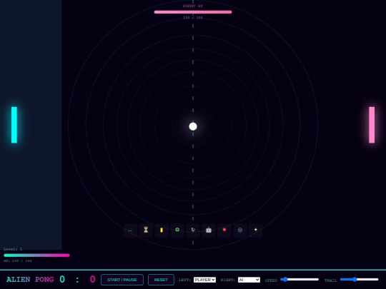The image size is (386, 289).
Task: Select the orange sparkle star ability
Action: [255, 230]
